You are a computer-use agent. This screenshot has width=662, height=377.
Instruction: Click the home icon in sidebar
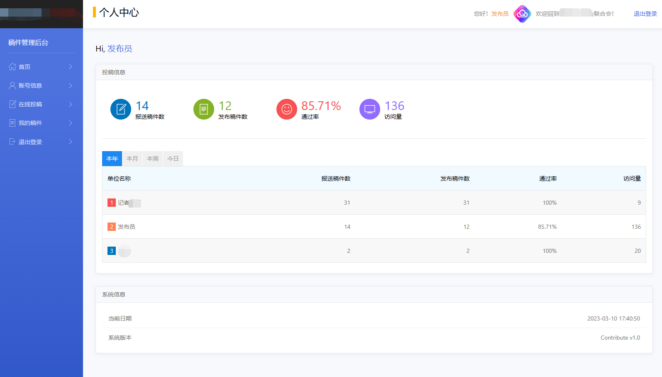click(12, 66)
